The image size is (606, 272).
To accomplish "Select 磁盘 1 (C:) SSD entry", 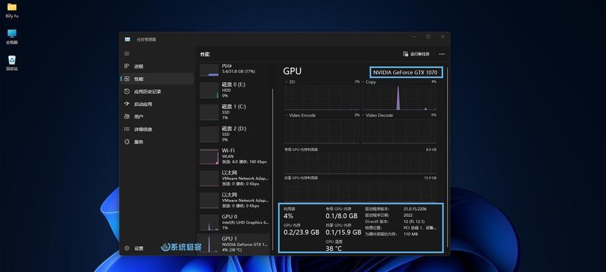I will 233,112.
